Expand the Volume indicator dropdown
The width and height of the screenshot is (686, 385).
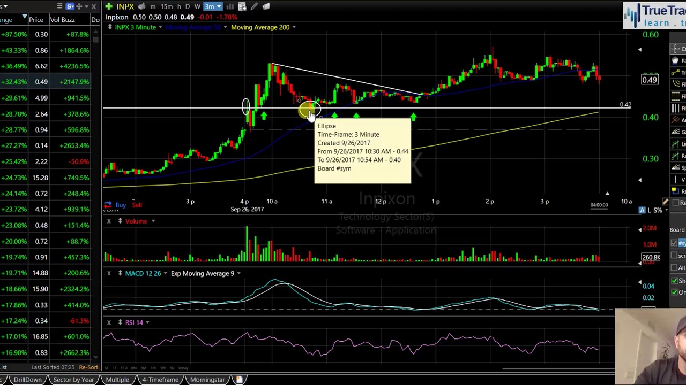point(153,221)
